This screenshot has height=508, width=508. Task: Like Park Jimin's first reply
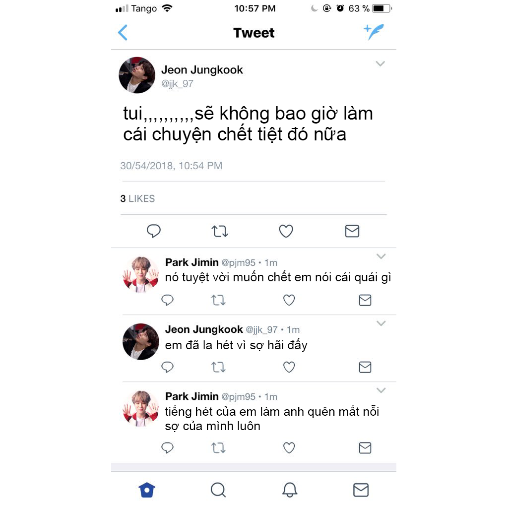pyautogui.click(x=289, y=300)
